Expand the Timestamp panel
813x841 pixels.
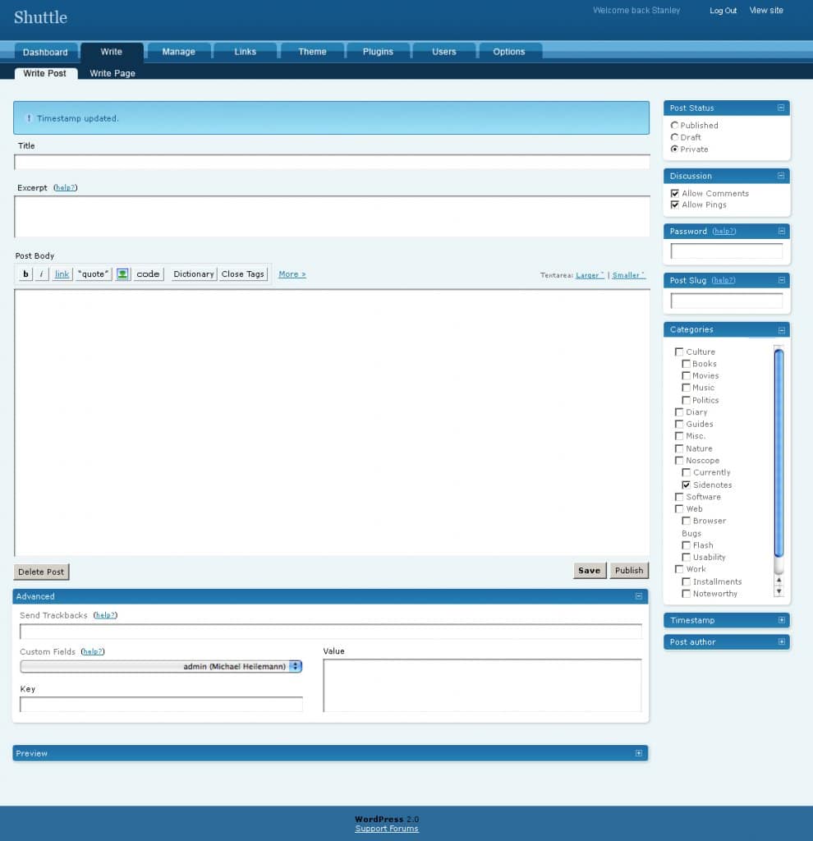tap(781, 620)
